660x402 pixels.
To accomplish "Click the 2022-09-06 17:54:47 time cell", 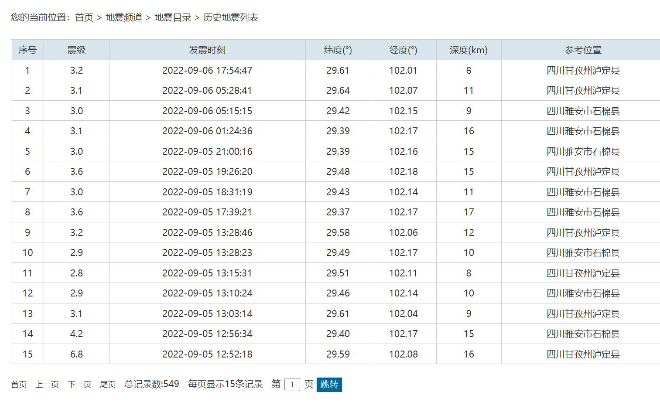I will coord(207,70).
